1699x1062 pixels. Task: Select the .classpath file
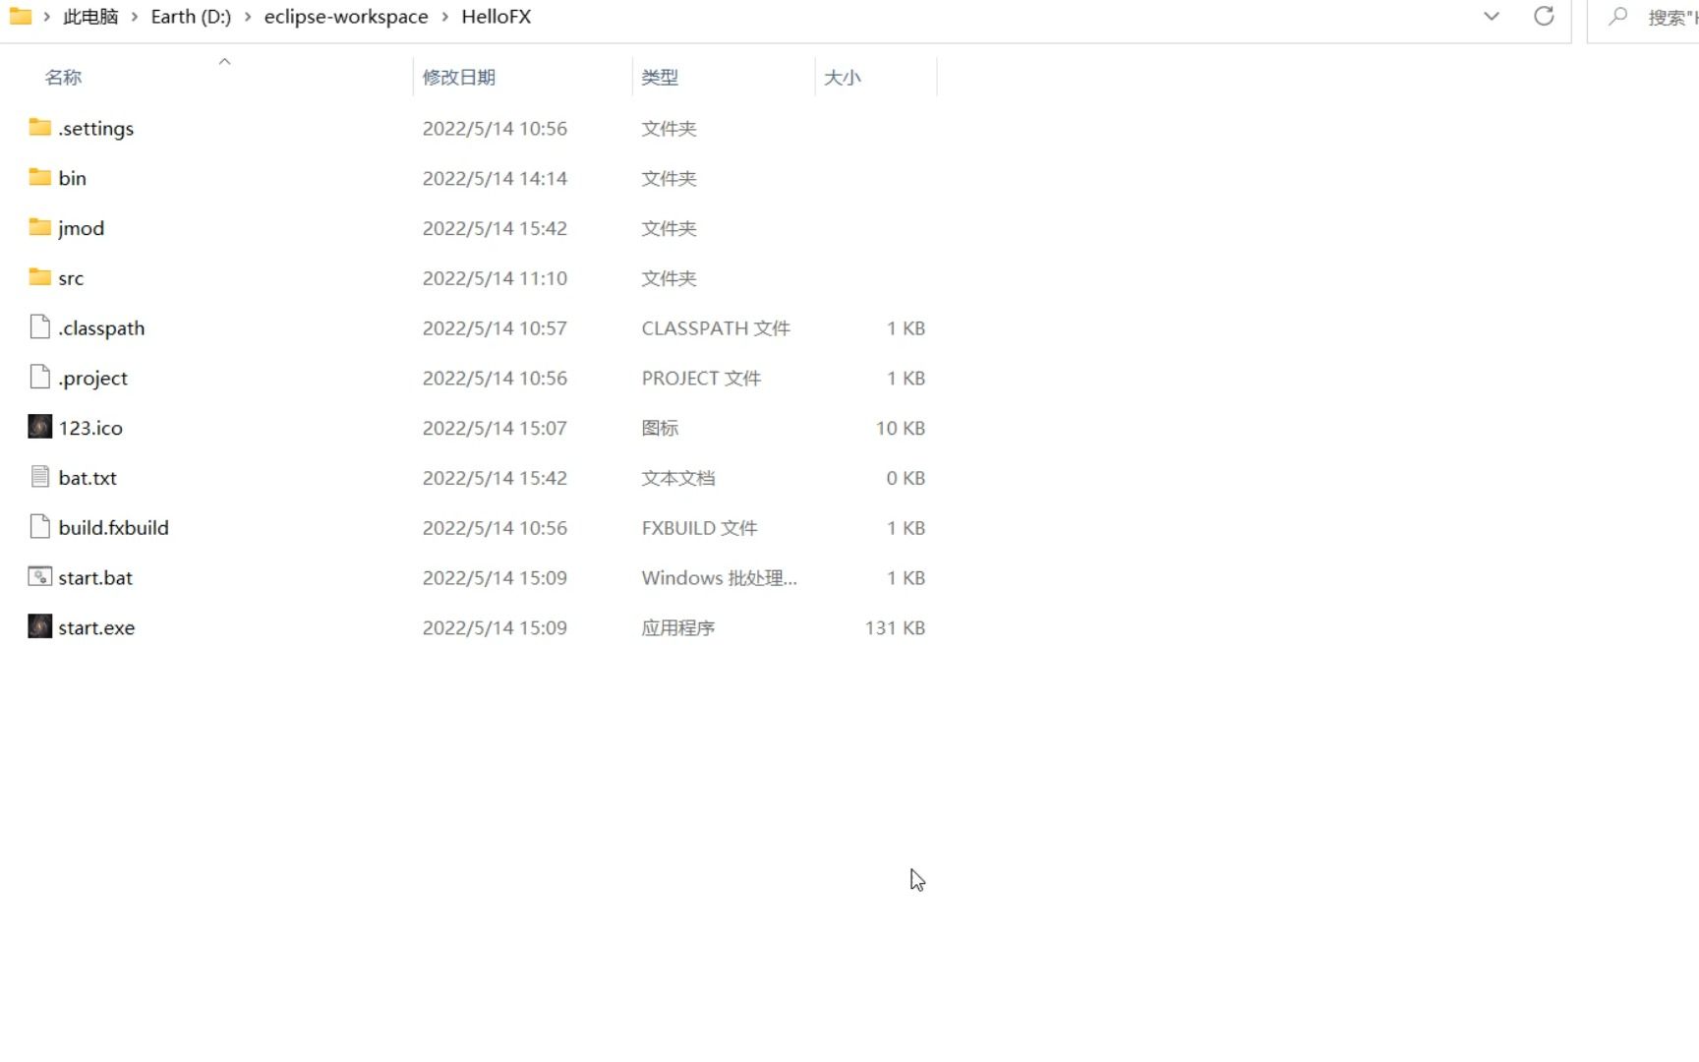[x=101, y=327]
